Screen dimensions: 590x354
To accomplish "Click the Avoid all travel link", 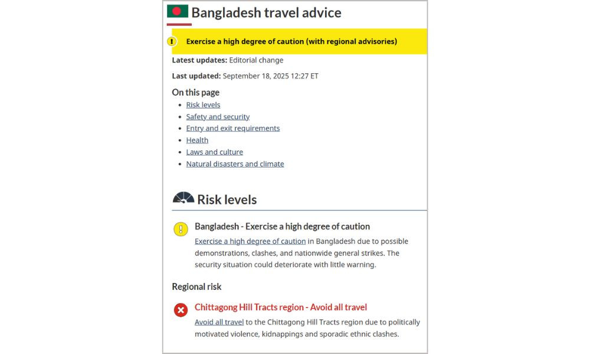I will 219,322.
